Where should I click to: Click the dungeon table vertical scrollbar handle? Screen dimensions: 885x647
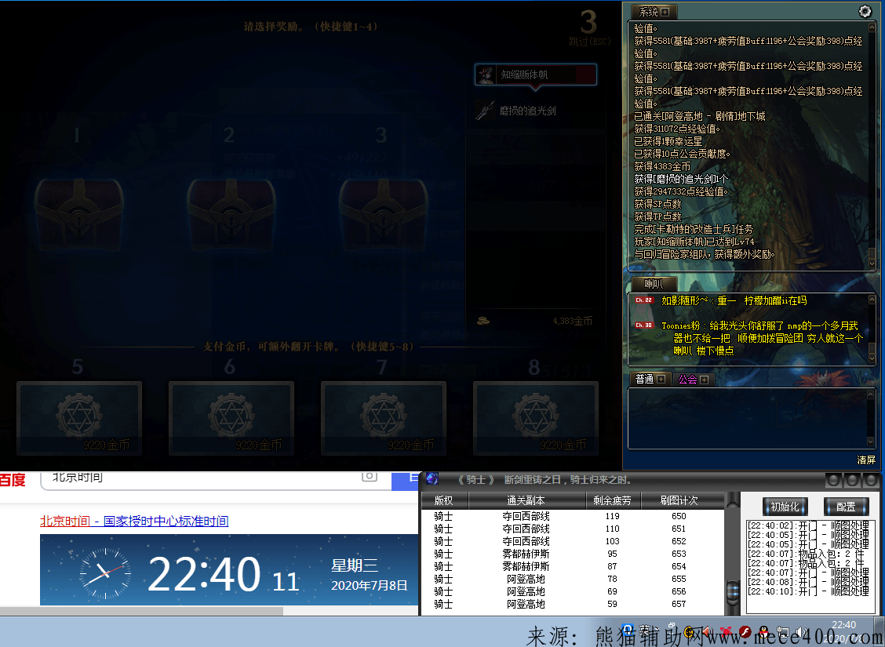click(733, 590)
